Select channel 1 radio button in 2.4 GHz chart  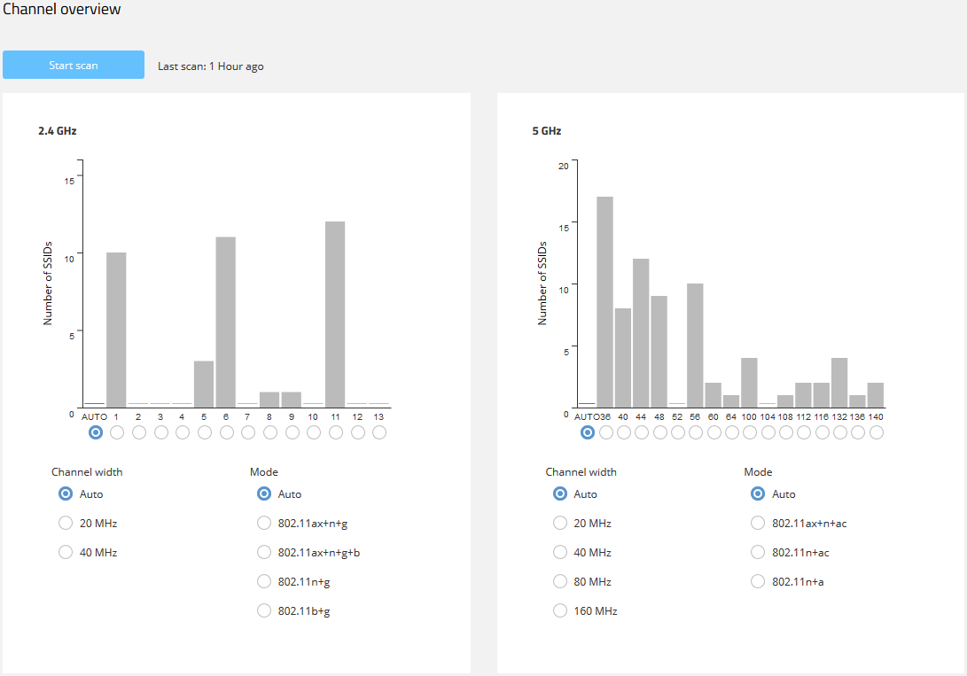click(x=117, y=432)
